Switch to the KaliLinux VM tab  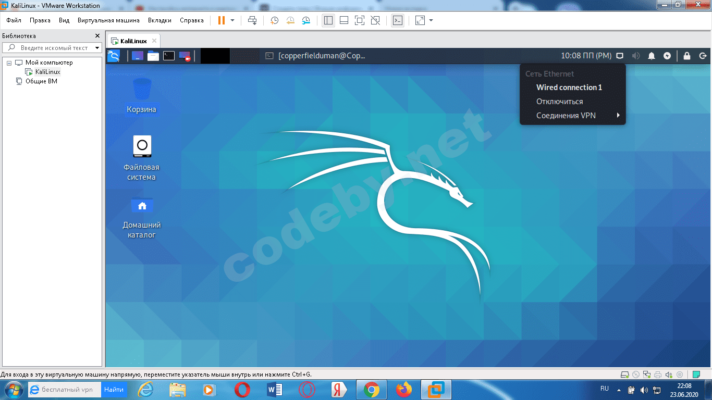133,41
